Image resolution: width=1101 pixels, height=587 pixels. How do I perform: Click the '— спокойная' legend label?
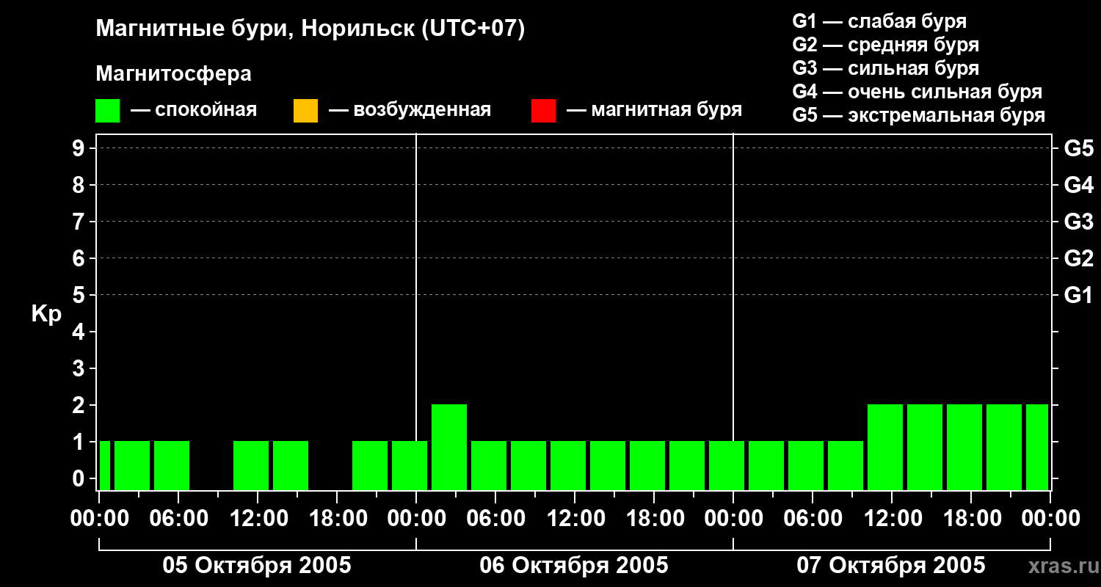[x=194, y=110]
